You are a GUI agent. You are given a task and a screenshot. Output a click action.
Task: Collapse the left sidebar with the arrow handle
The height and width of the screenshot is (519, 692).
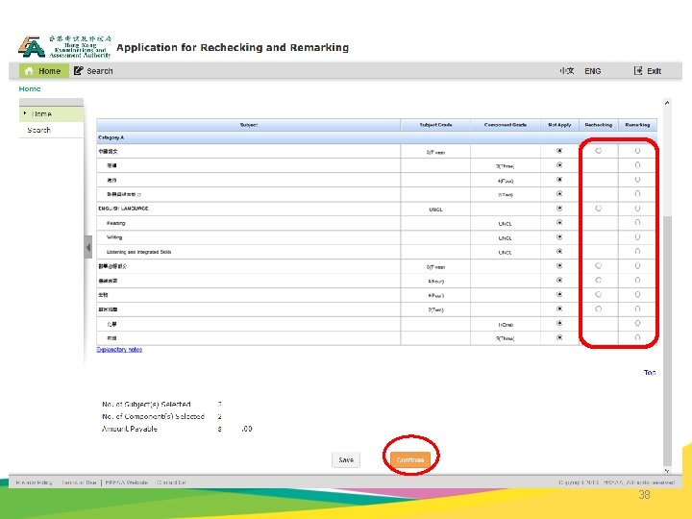coord(88,247)
